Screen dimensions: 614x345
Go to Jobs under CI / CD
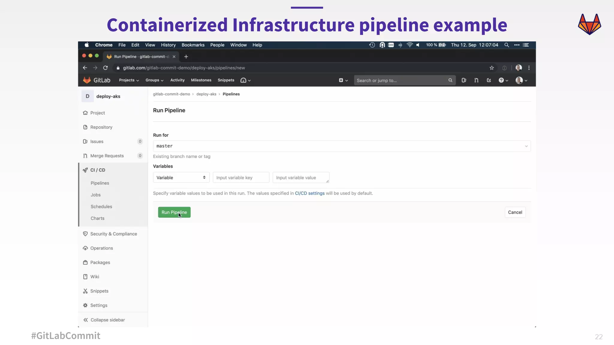[x=96, y=195]
